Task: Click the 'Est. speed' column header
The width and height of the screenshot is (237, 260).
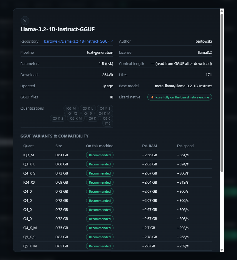Action: click(185, 146)
